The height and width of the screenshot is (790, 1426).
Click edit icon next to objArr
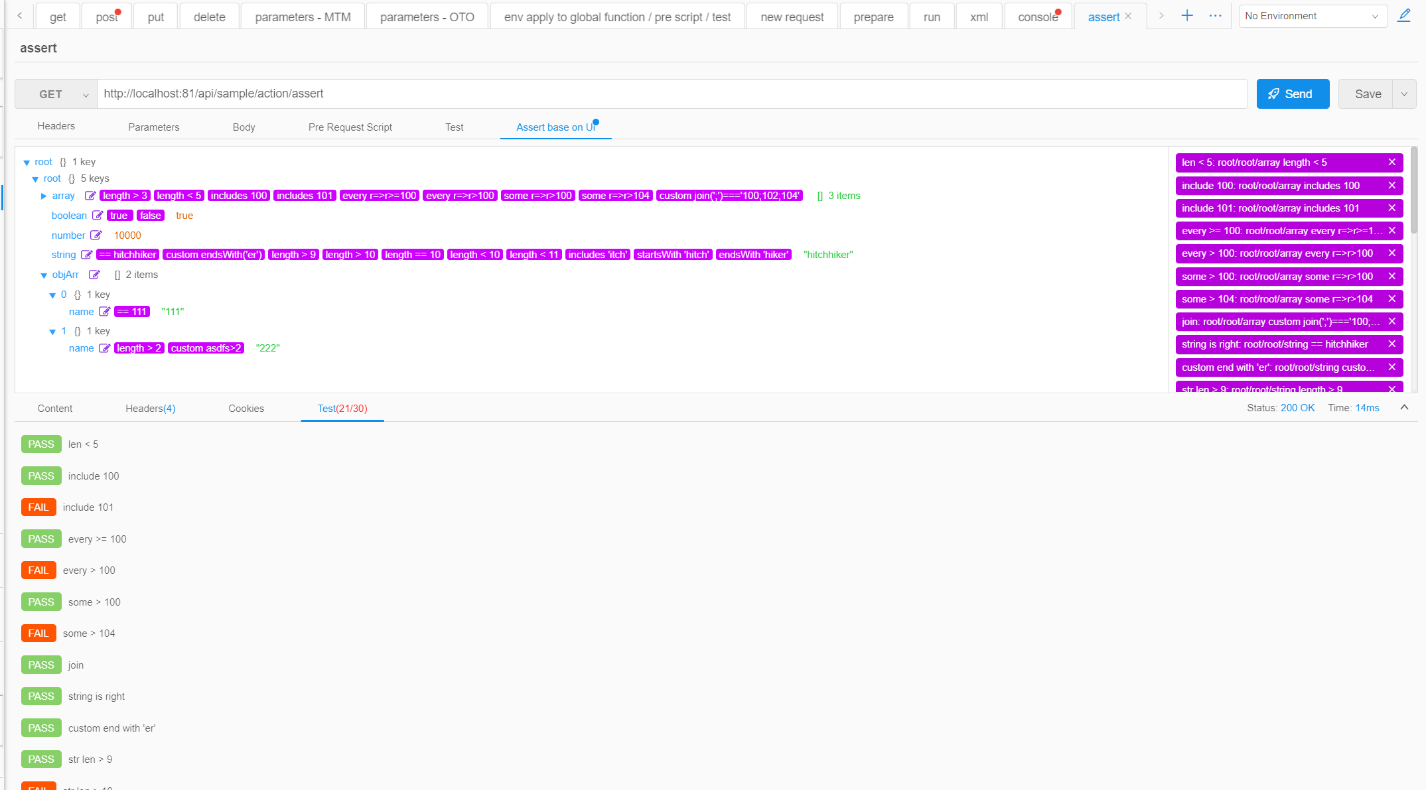coord(94,275)
